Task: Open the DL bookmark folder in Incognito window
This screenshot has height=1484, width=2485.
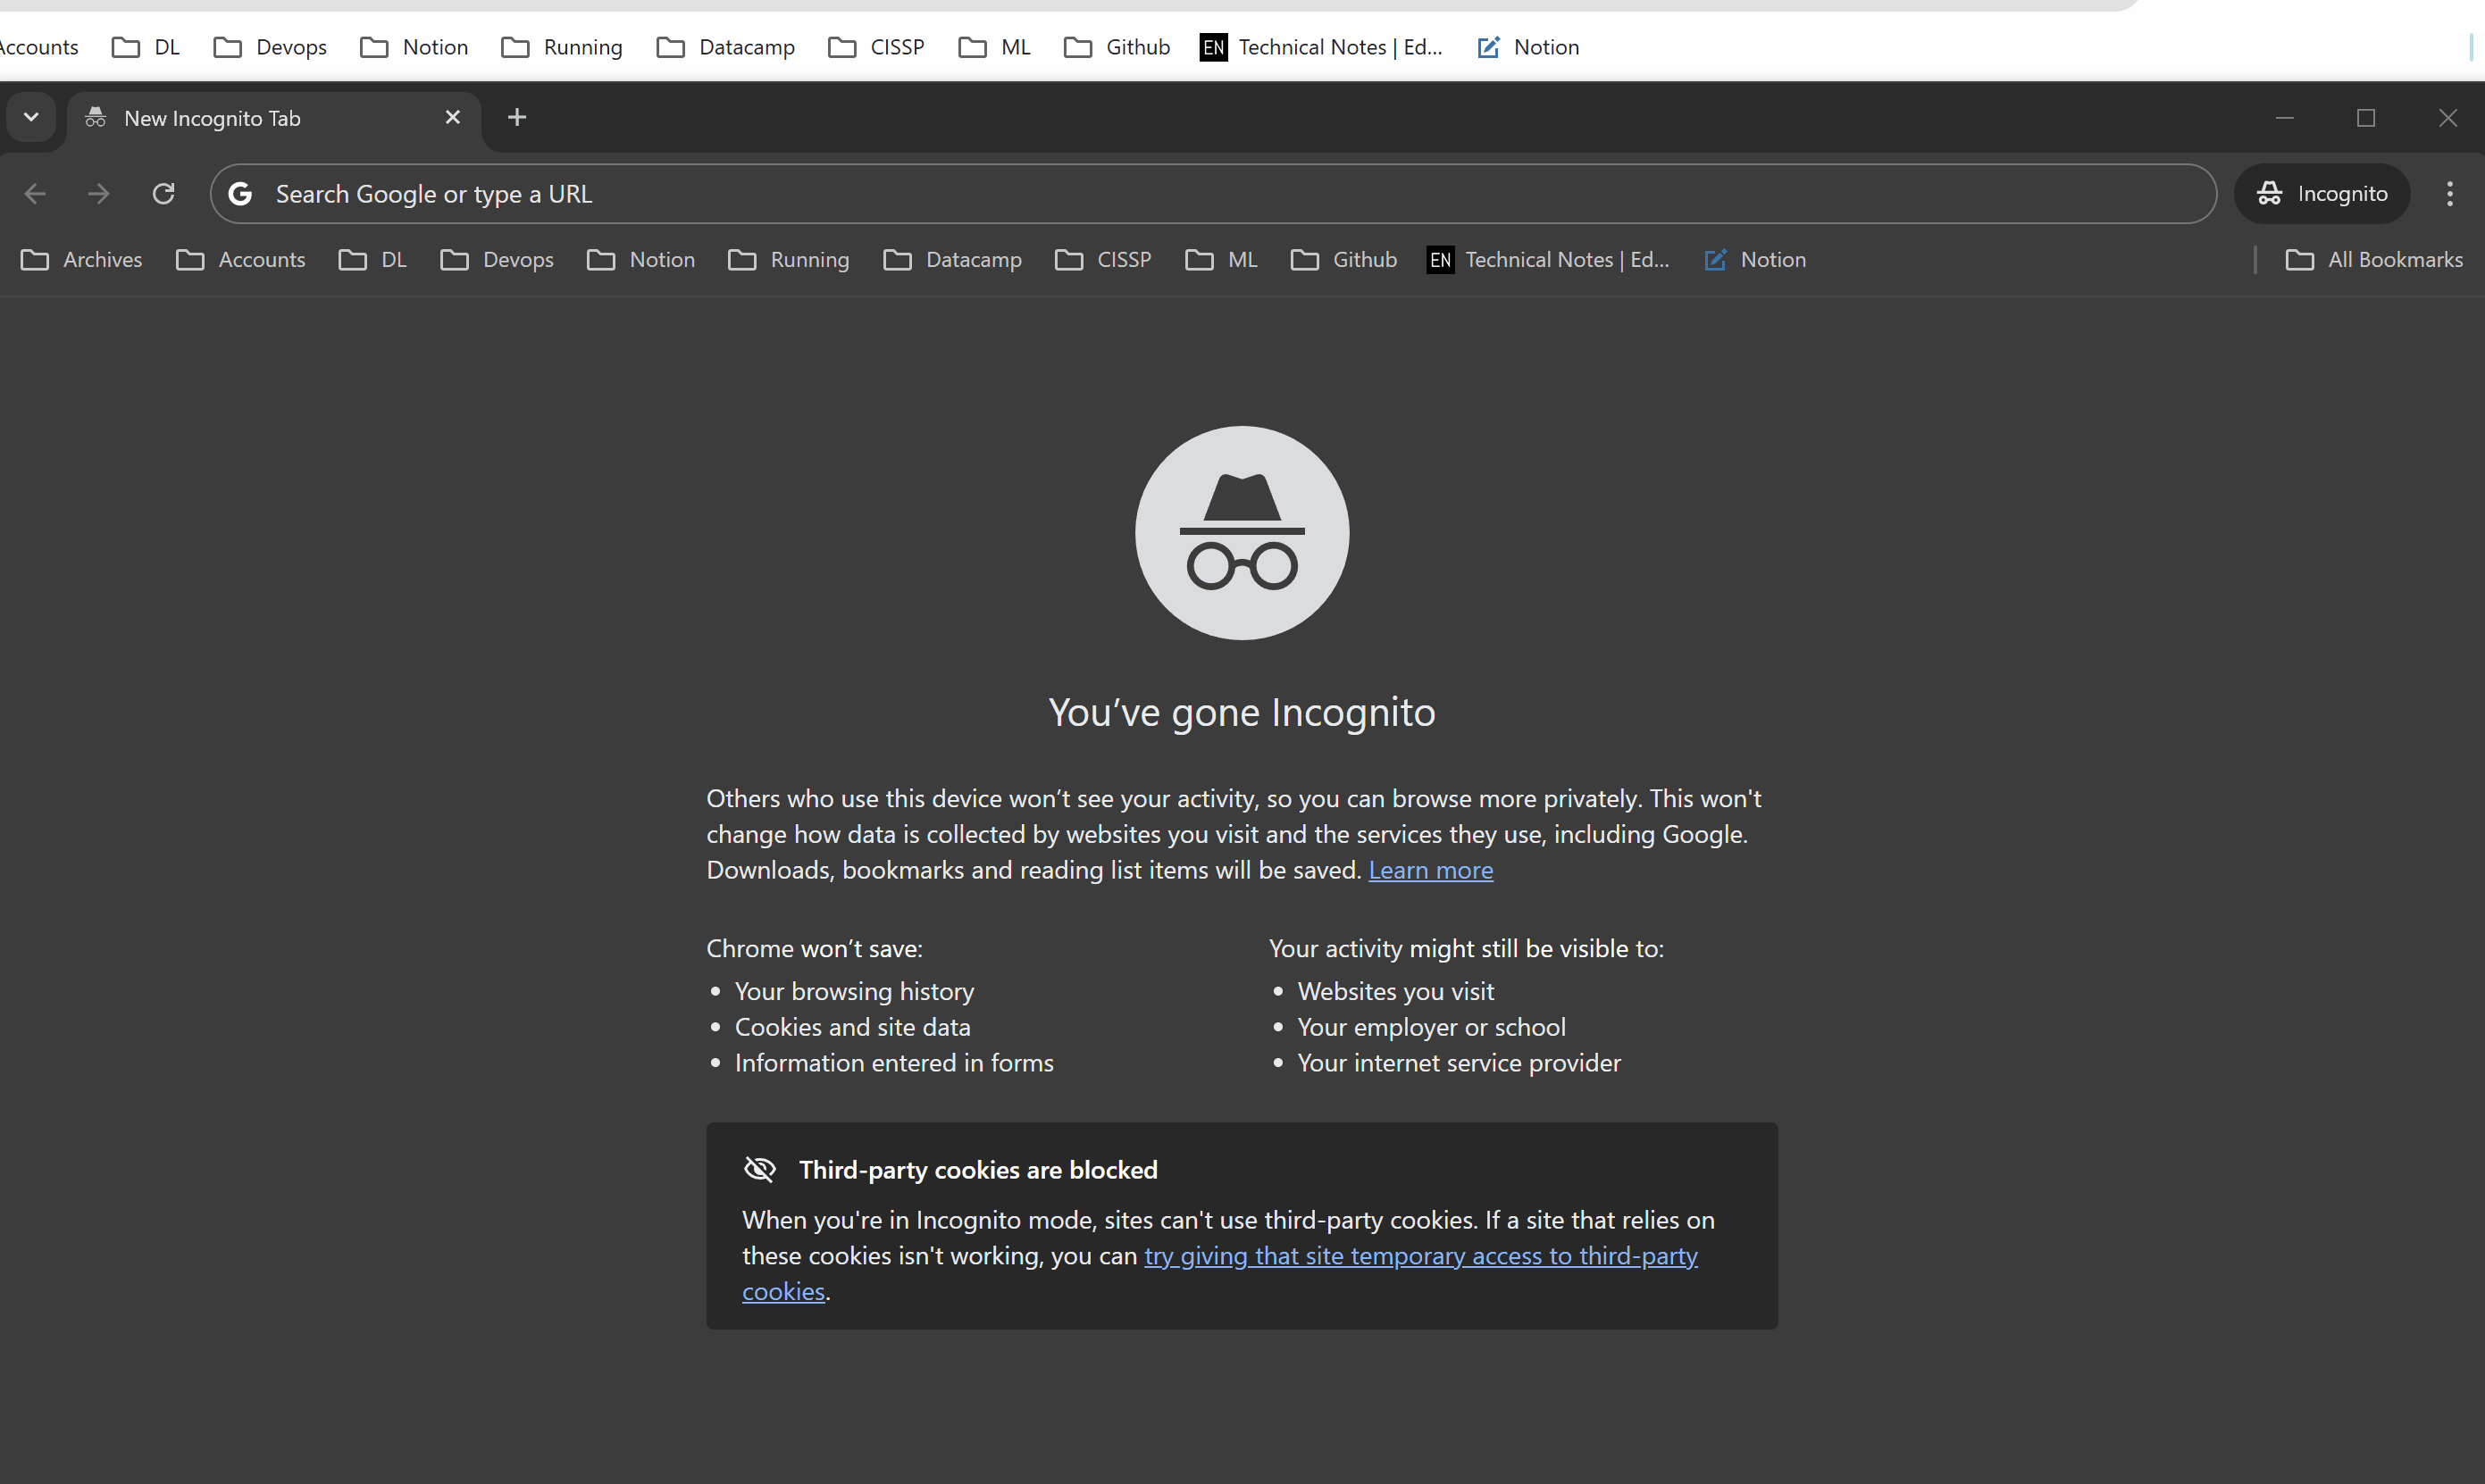Action: [372, 260]
